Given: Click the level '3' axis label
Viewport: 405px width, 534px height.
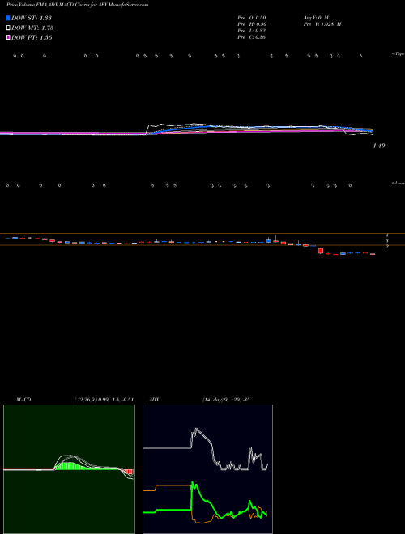Looking at the screenshot, I should [x=387, y=241].
